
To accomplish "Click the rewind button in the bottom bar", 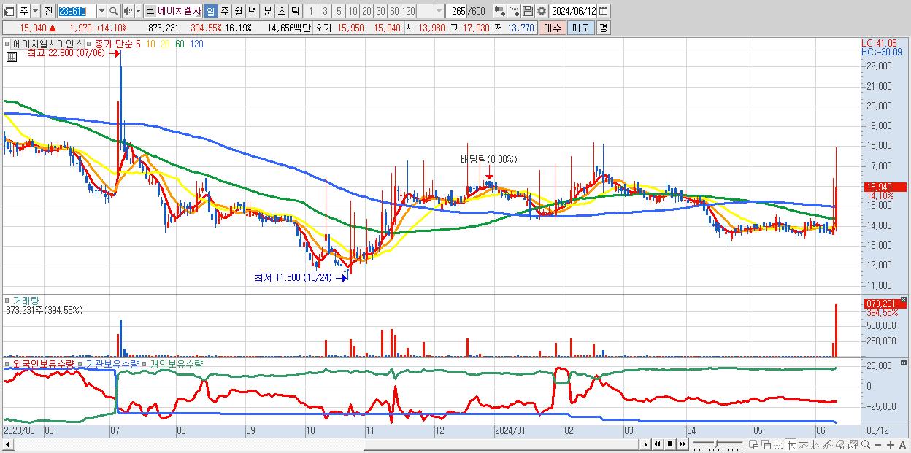I will (658, 444).
